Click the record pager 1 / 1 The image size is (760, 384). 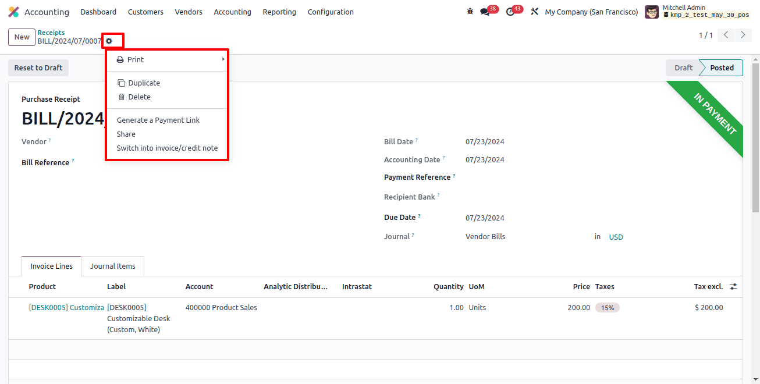[705, 35]
